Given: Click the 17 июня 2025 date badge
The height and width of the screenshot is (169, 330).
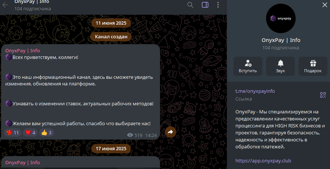Looking at the screenshot, I should pos(111,149).
